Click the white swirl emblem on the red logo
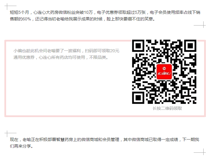This screenshot has width=206, height=159. [x=164, y=68]
